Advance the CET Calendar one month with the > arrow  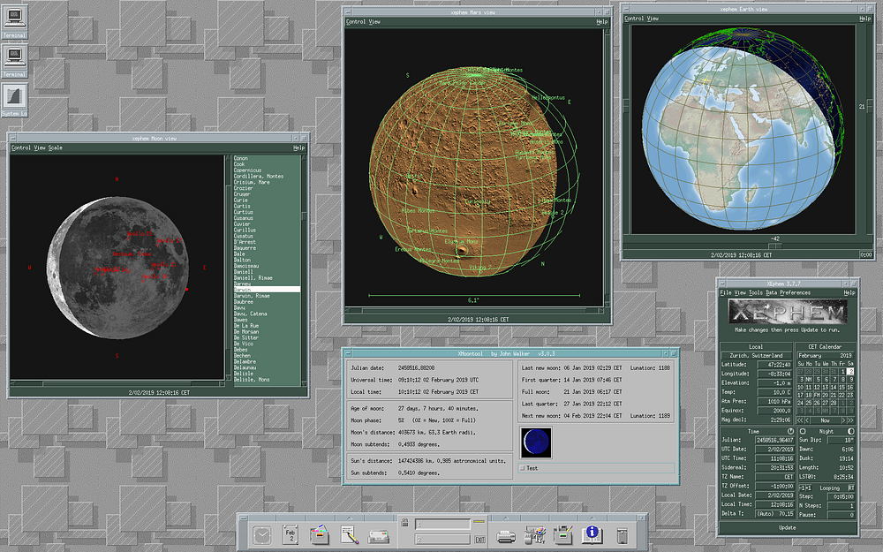coord(843,420)
